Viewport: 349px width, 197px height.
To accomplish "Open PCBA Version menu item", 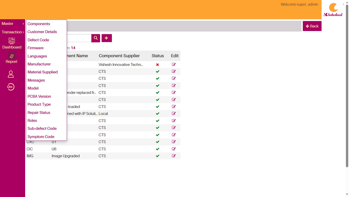I will (39, 96).
